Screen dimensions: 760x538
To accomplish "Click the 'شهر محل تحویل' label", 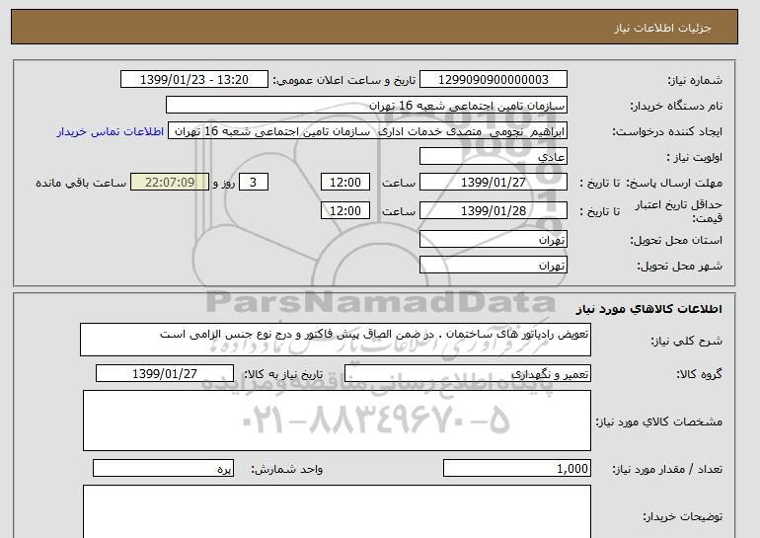I will (x=679, y=266).
